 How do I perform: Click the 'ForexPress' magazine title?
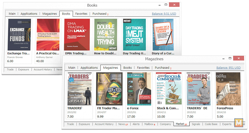(225, 108)
